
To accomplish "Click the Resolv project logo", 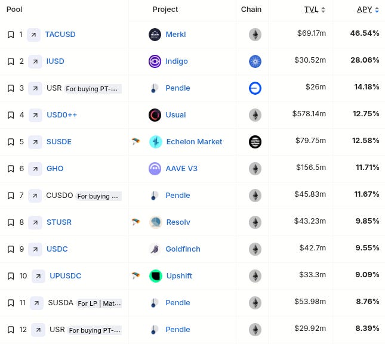I will coord(156,222).
